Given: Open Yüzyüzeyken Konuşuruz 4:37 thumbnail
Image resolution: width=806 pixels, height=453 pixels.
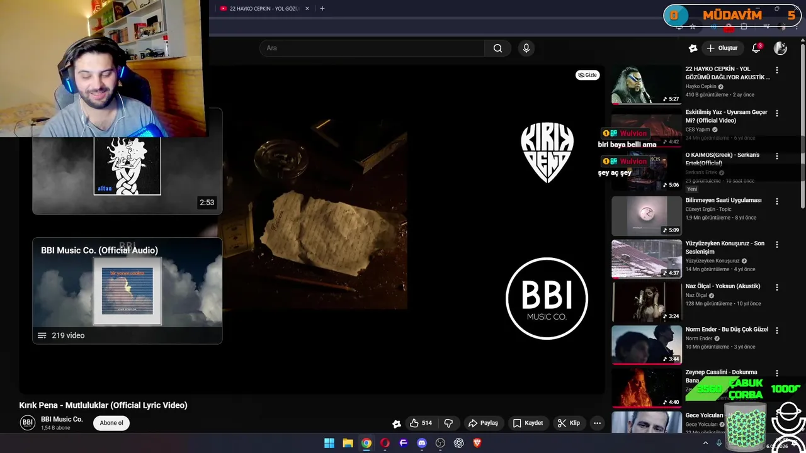Looking at the screenshot, I should click(647, 259).
